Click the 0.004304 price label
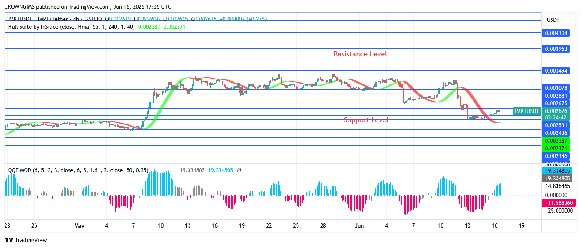Screen dimensions: 582x248 click(556, 33)
